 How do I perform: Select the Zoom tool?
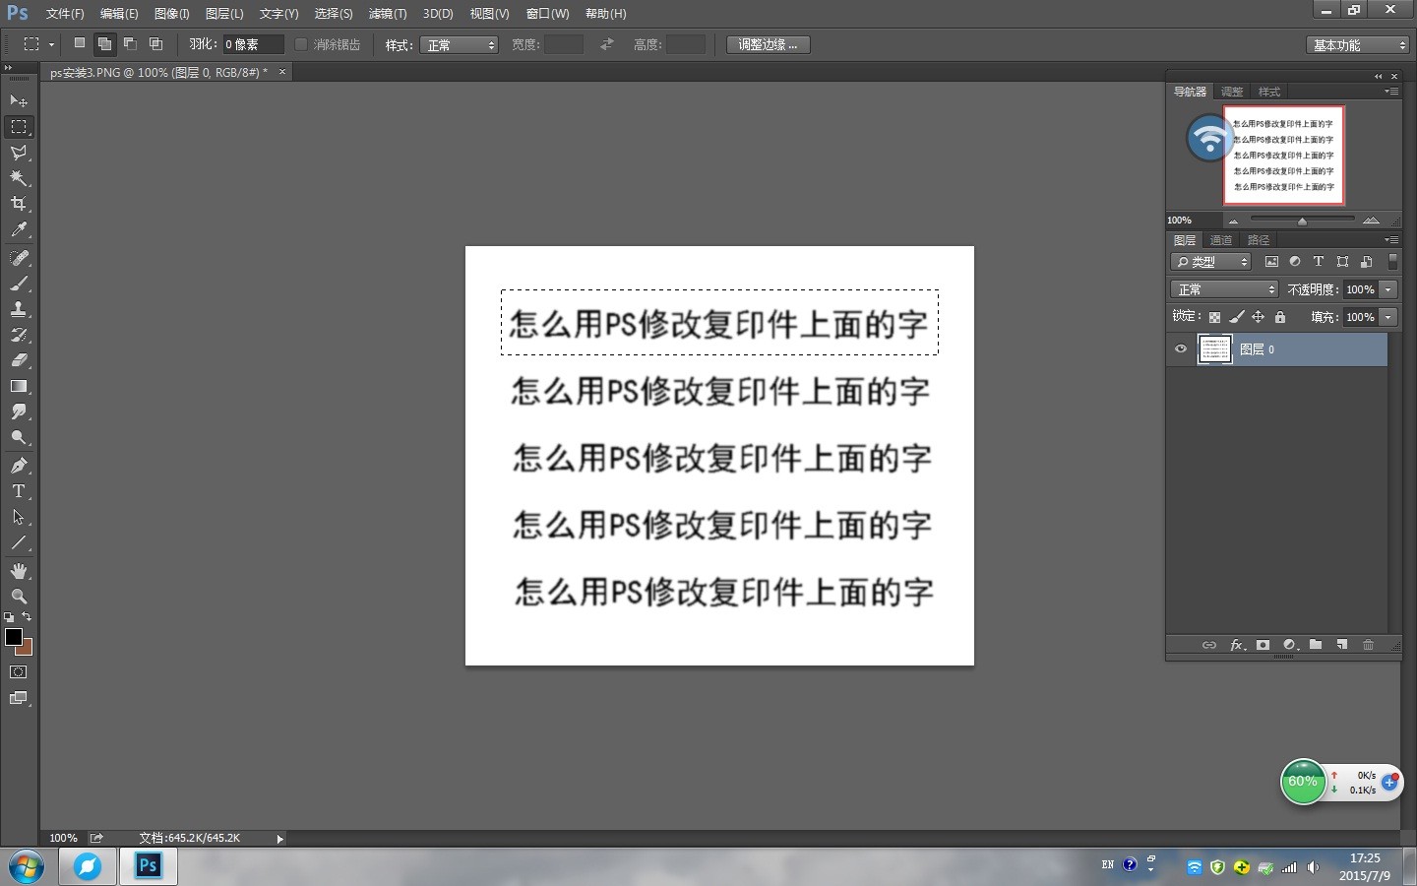pyautogui.click(x=19, y=597)
